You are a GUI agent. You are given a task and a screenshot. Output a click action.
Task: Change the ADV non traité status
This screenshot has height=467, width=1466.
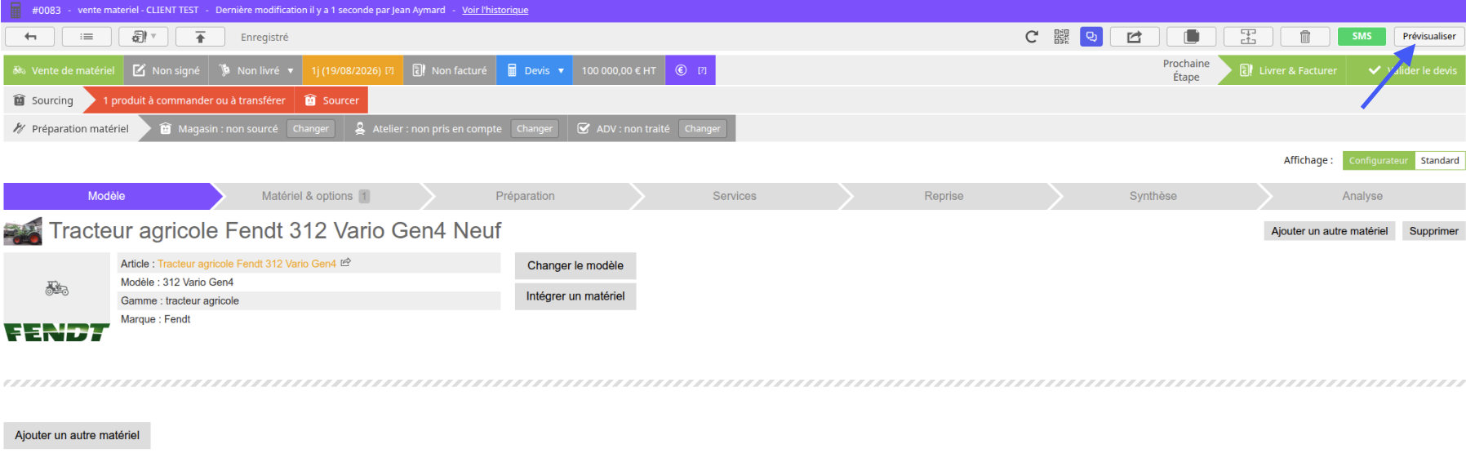coord(703,129)
